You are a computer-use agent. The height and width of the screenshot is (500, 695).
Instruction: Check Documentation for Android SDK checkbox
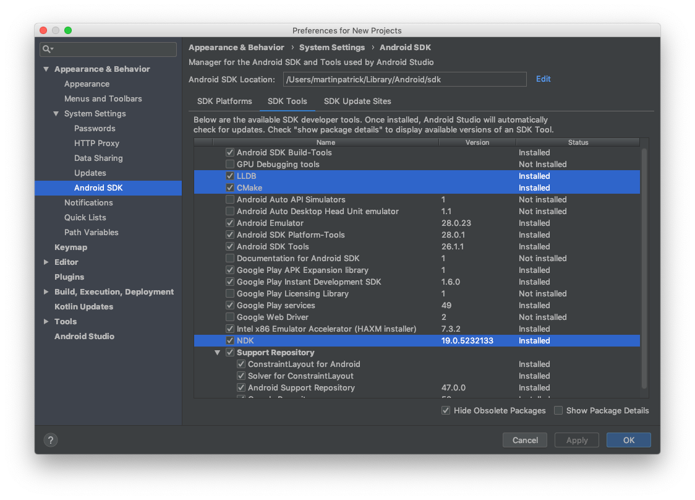[x=229, y=258]
